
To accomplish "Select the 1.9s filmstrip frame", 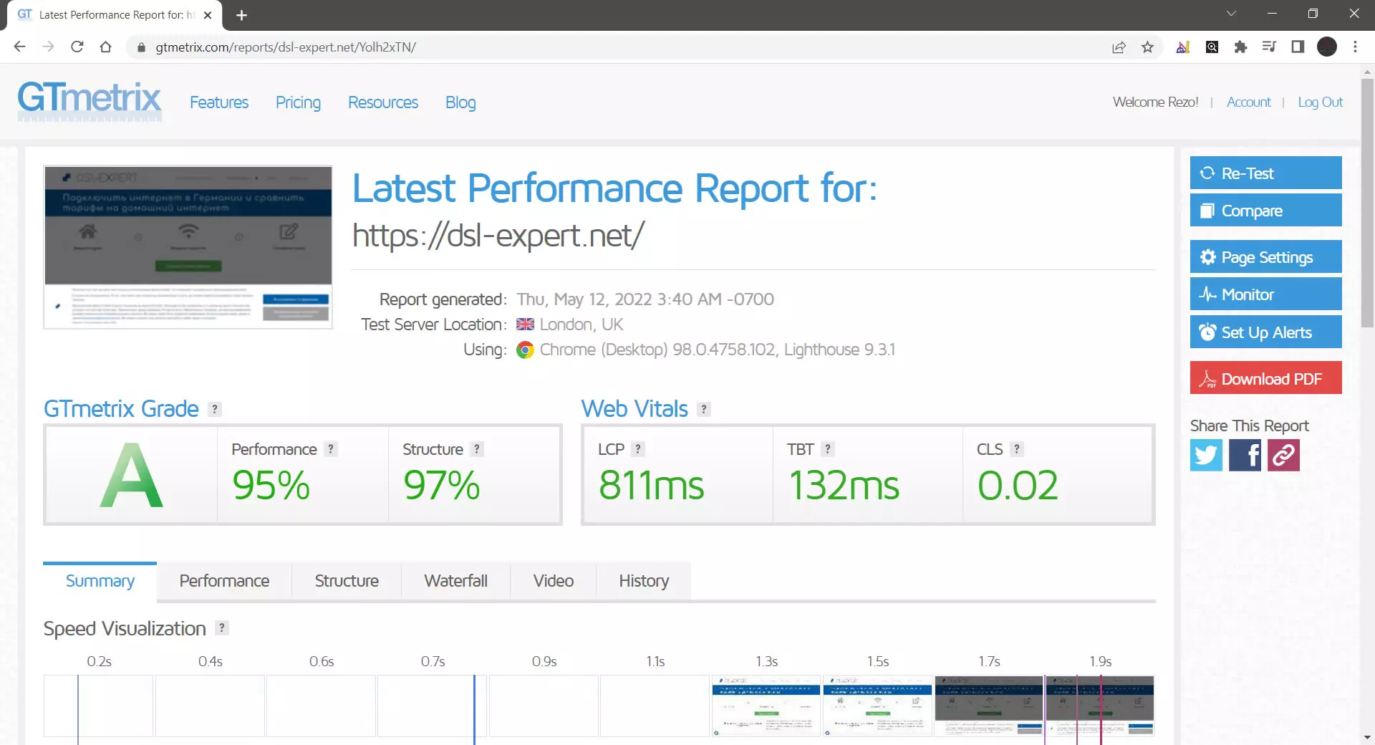I will pyautogui.click(x=1100, y=706).
